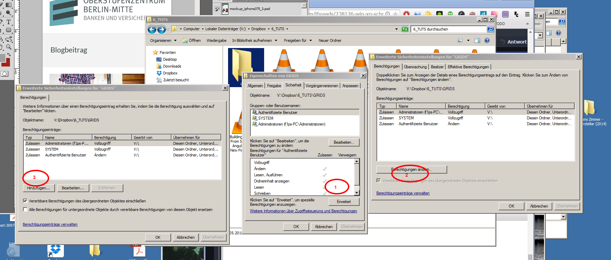Switch to the Besitzer tab
This screenshot has width=611, height=260.
pos(437,67)
